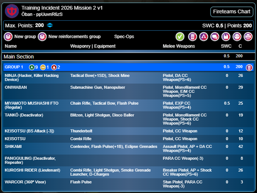The image size is (257, 193).
Task: Click the 'New reinforcements group' label
Action: coord(75,36)
